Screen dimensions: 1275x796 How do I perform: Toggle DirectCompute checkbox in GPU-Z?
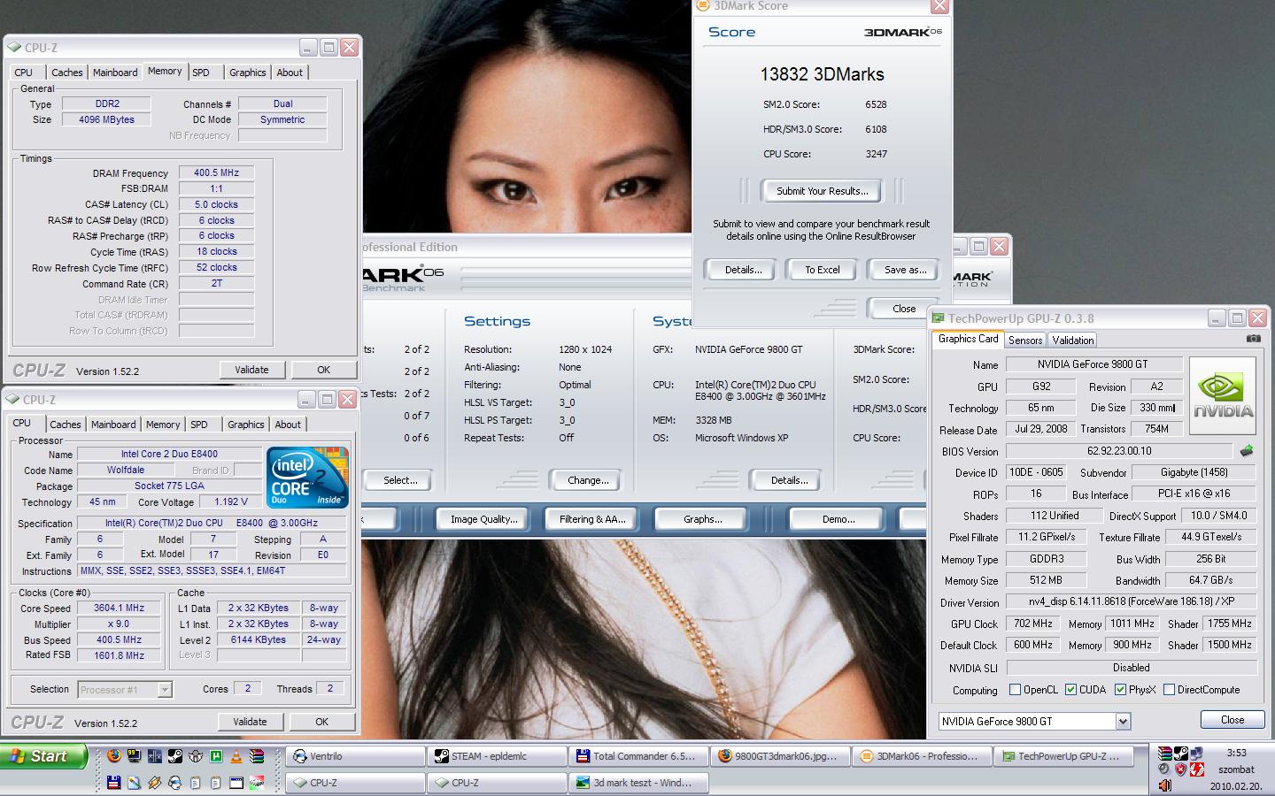[1169, 690]
